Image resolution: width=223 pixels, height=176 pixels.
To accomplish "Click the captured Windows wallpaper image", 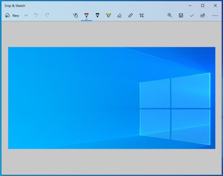I will (x=111, y=98).
